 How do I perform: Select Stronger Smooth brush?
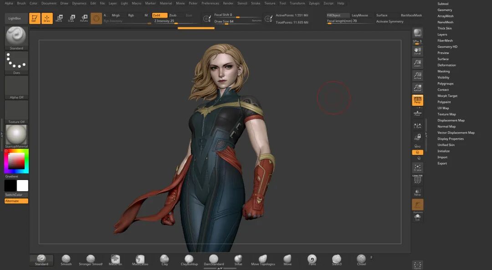(x=91, y=260)
